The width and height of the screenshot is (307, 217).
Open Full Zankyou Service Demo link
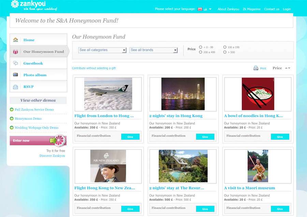[x=34, y=109]
